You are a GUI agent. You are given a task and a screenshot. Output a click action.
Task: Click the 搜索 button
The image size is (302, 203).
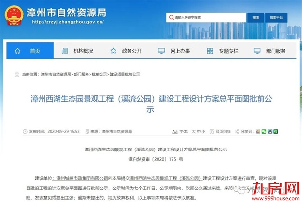256,17
